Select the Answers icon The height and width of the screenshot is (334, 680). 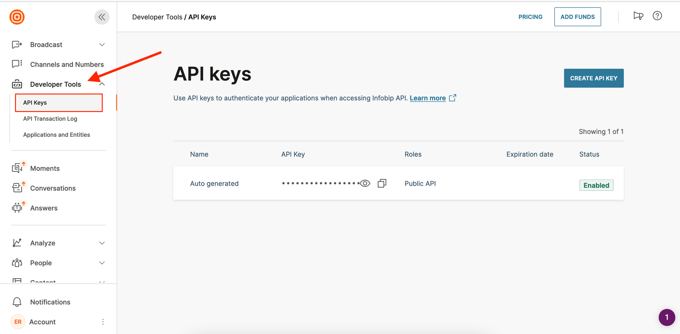coord(17,208)
